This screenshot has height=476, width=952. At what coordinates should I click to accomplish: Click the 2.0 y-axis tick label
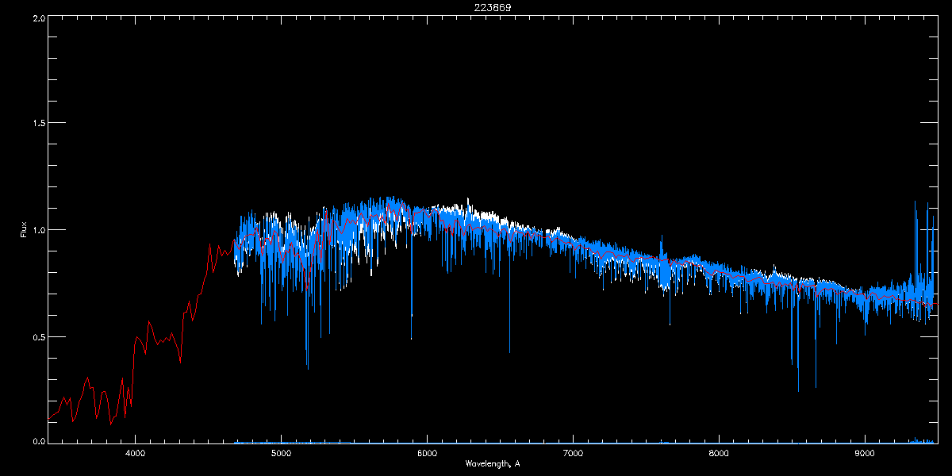36,17
